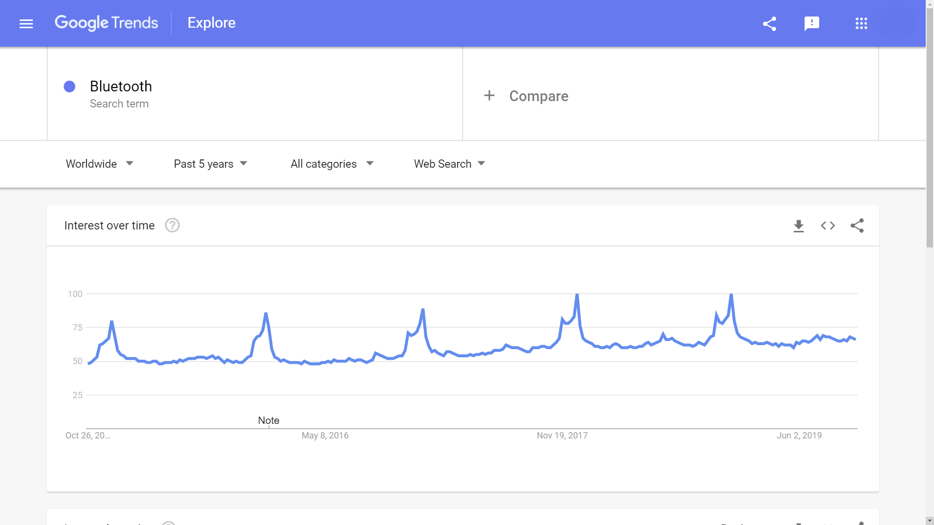Click the share icon in header
The height and width of the screenshot is (525, 934).
click(x=770, y=23)
